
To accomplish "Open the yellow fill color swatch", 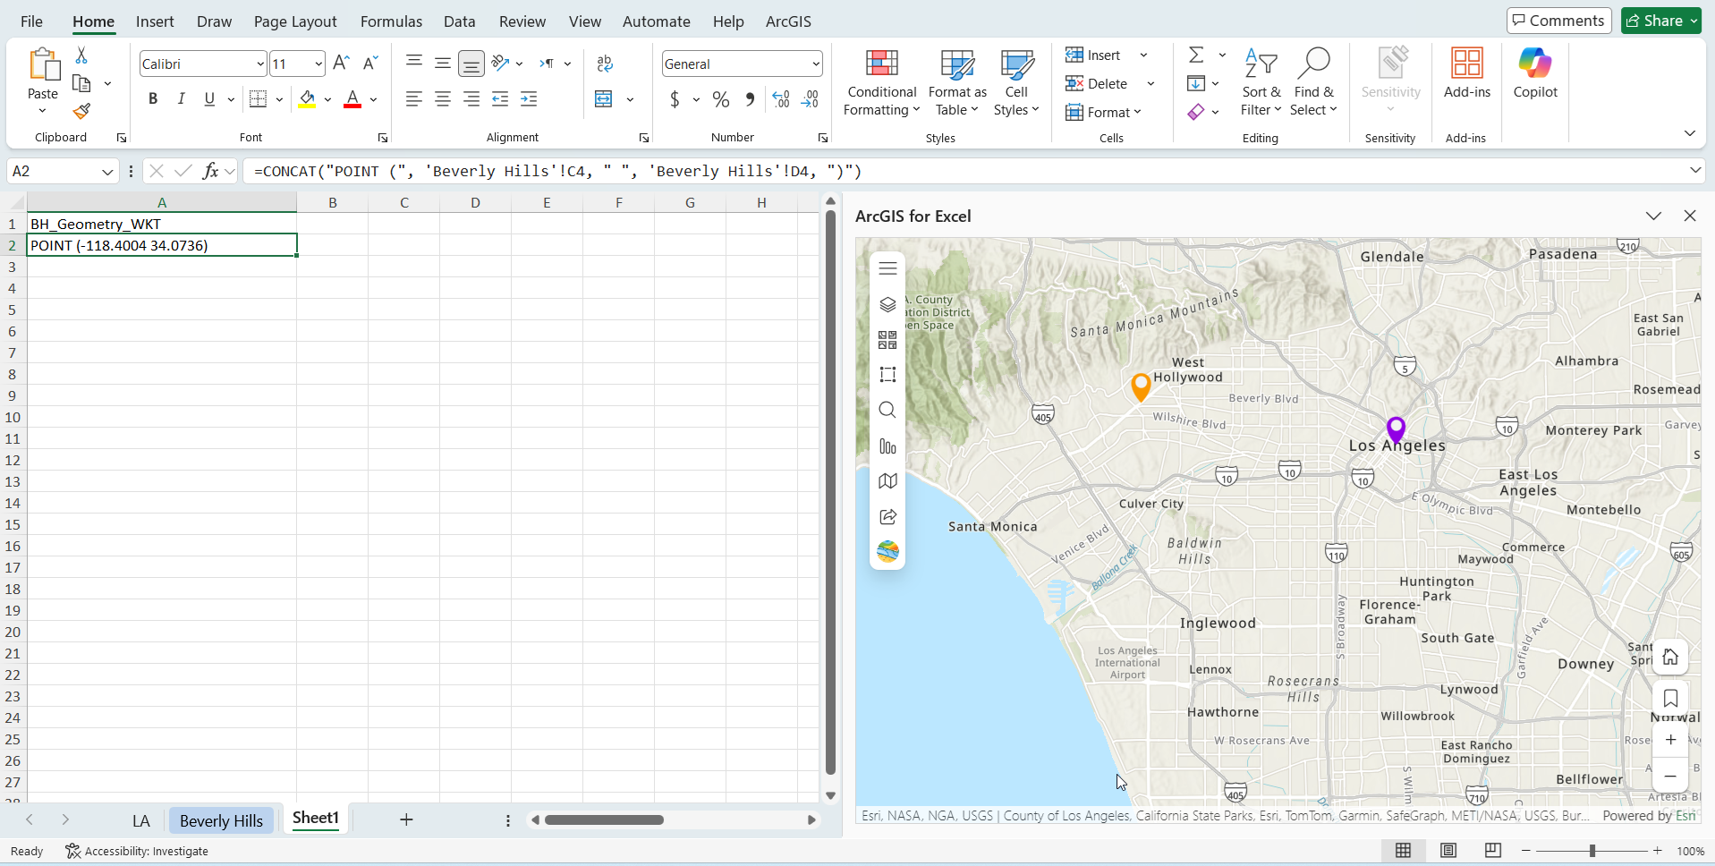I will 308,99.
